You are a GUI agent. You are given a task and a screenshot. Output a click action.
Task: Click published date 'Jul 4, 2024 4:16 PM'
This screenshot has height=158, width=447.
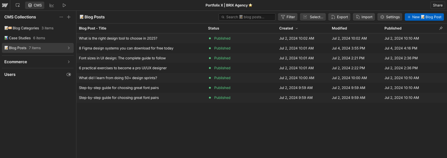click(401, 48)
